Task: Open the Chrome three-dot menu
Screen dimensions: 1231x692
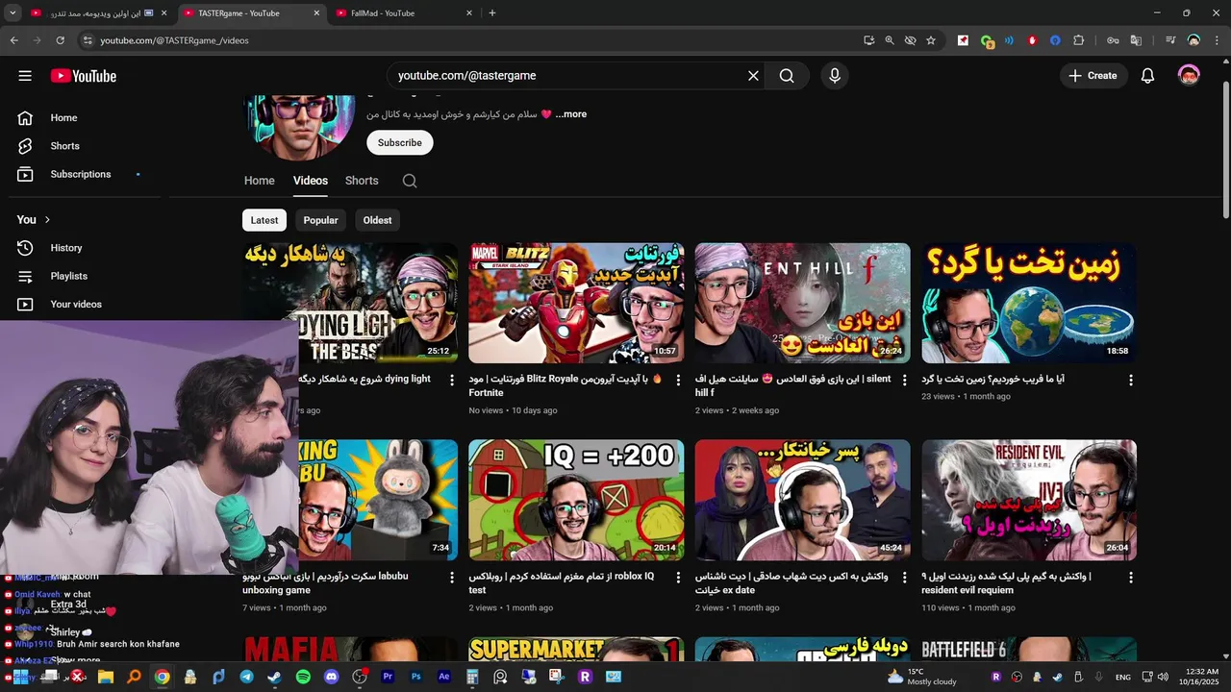Action: coord(1218,40)
